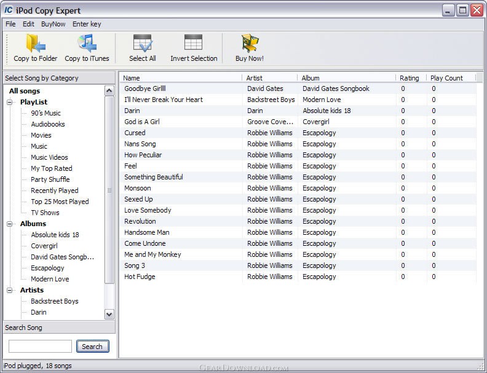Sort by the Rating column header
The width and height of the screenshot is (487, 373).
(411, 78)
